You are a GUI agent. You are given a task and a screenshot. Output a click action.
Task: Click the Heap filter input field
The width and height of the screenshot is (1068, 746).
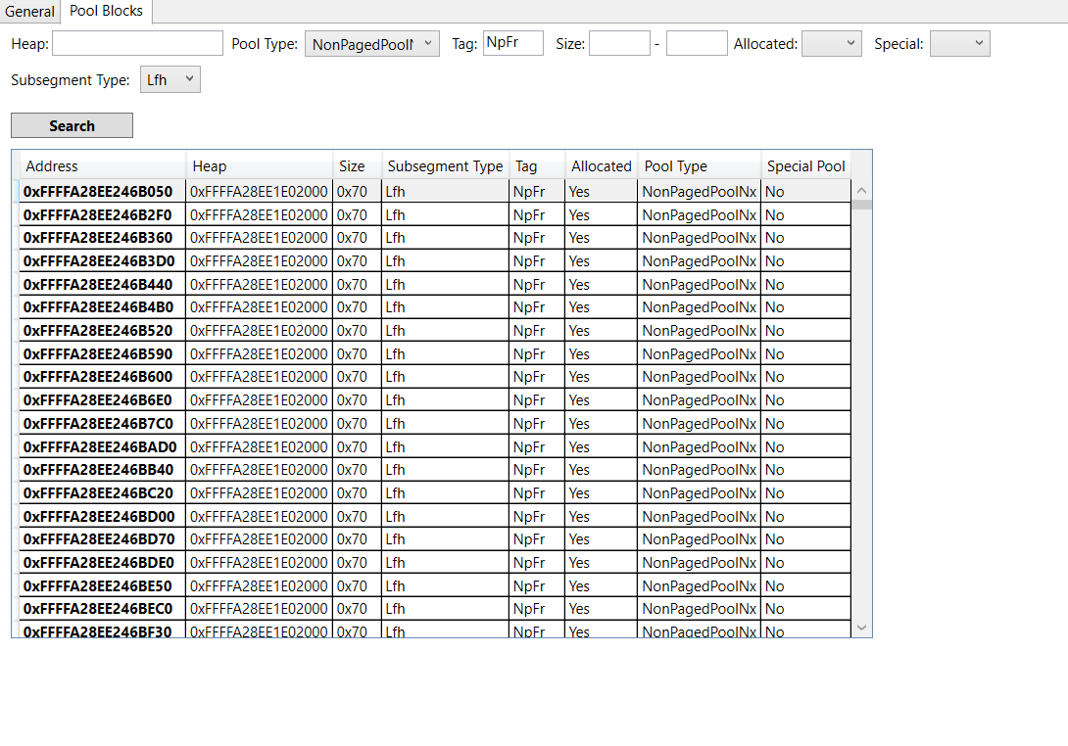tap(137, 43)
